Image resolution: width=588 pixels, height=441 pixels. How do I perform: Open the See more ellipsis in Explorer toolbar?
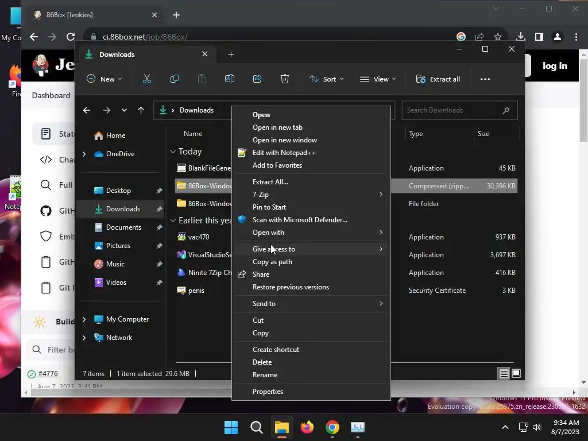click(485, 79)
